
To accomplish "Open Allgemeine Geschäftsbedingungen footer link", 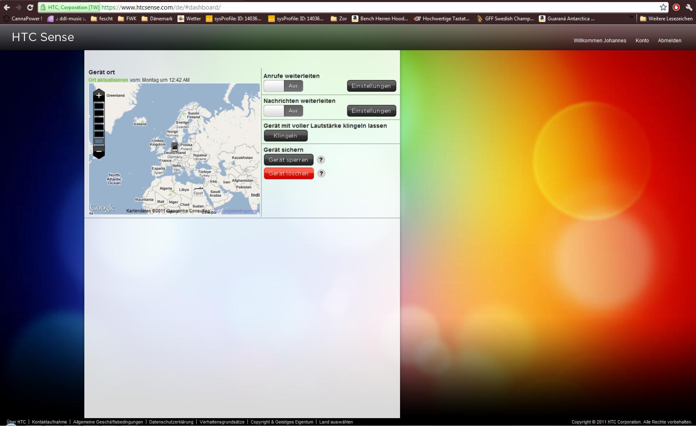I will coord(108,422).
